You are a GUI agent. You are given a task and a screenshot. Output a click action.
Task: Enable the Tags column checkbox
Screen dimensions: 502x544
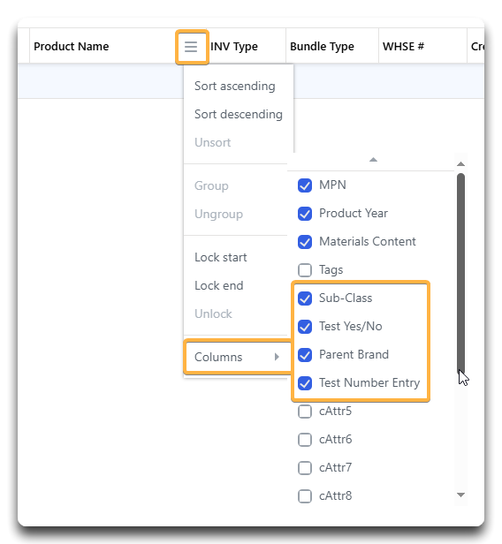tap(305, 270)
